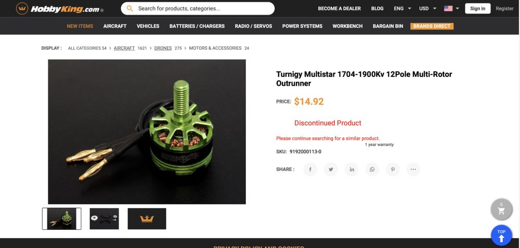Open the shopping cart floating icon
Viewport: 520px width, 248px height.
pos(501,209)
